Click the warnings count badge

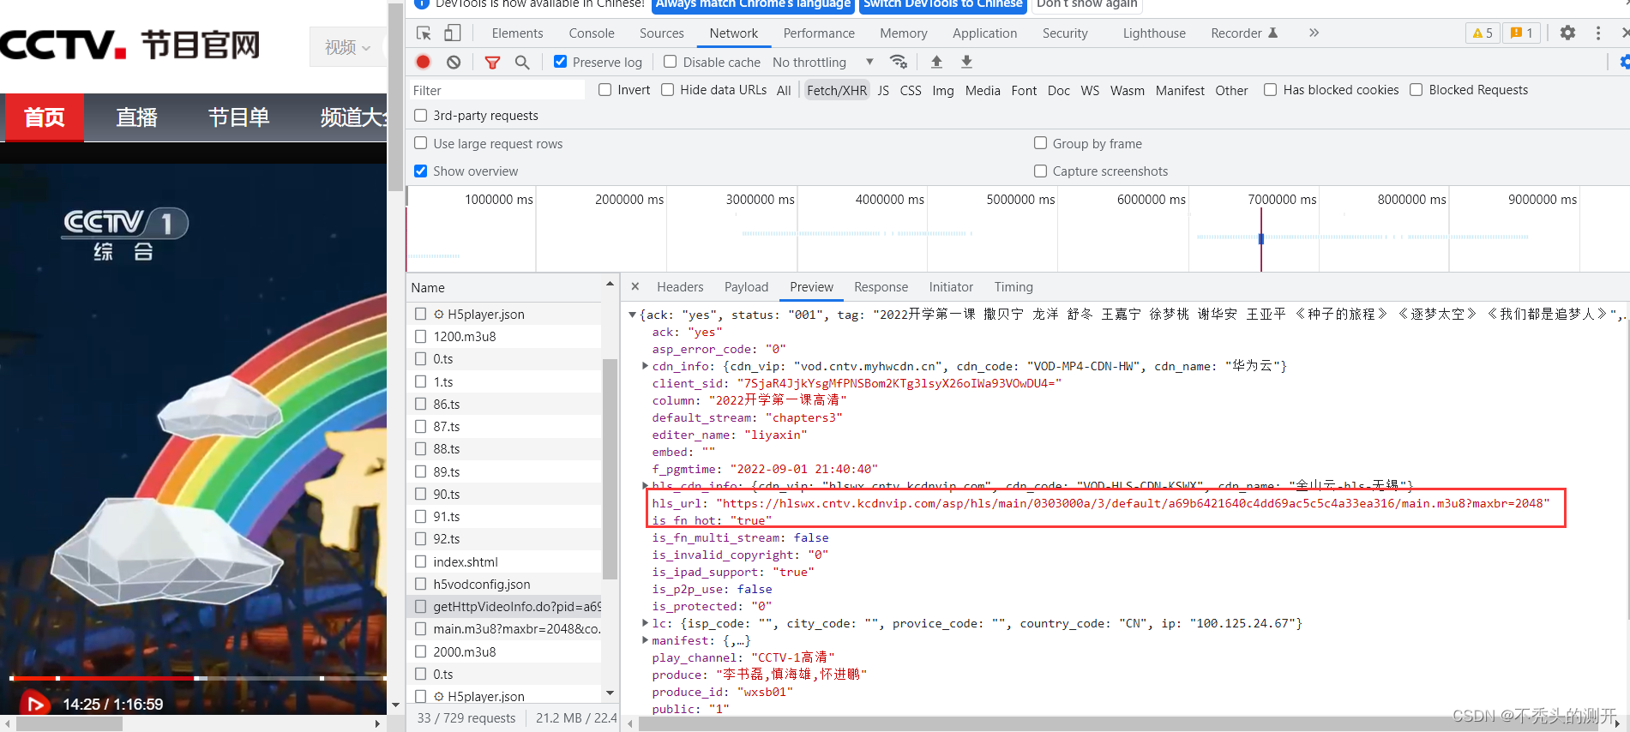[1483, 33]
